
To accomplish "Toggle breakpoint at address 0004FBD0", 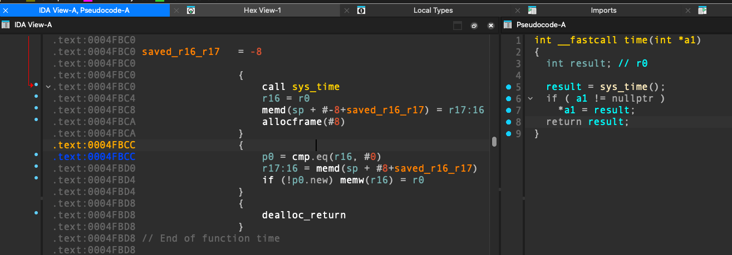I will pos(36,167).
